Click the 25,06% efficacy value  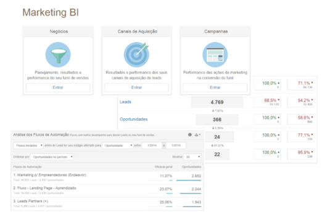[x=166, y=202]
